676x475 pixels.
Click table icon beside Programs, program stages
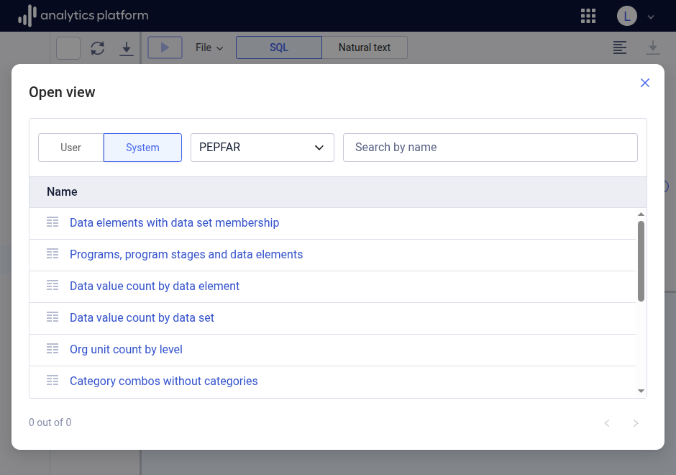52,253
